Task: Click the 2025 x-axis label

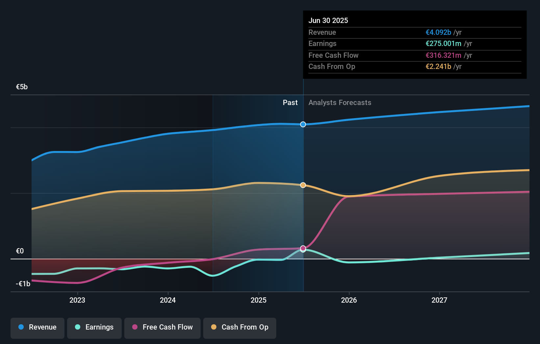Action: pyautogui.click(x=258, y=300)
